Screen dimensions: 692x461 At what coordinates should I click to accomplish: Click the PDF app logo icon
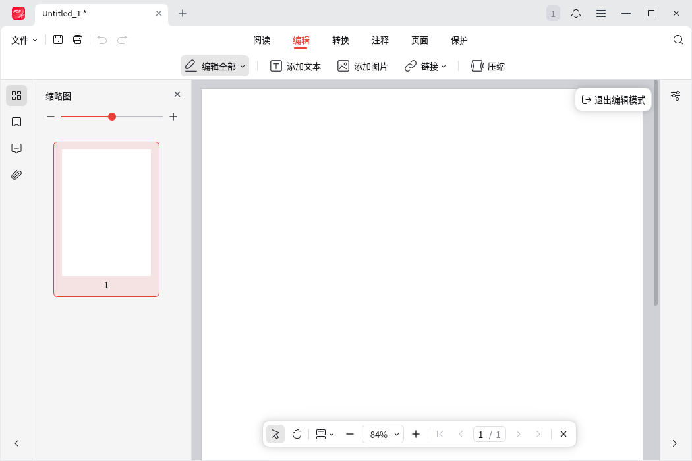pos(18,13)
